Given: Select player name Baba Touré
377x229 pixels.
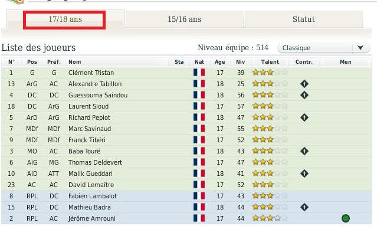Looking at the screenshot, I should (x=84, y=151).
